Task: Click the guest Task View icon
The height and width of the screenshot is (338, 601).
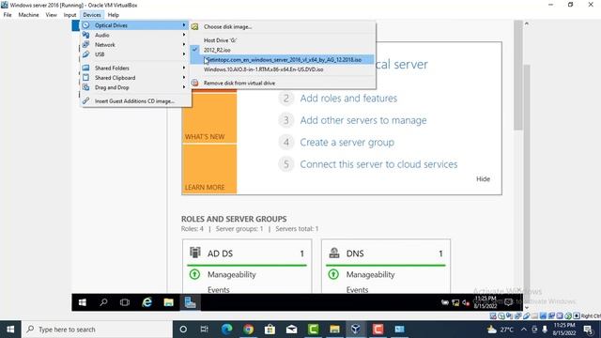Action: click(x=125, y=302)
